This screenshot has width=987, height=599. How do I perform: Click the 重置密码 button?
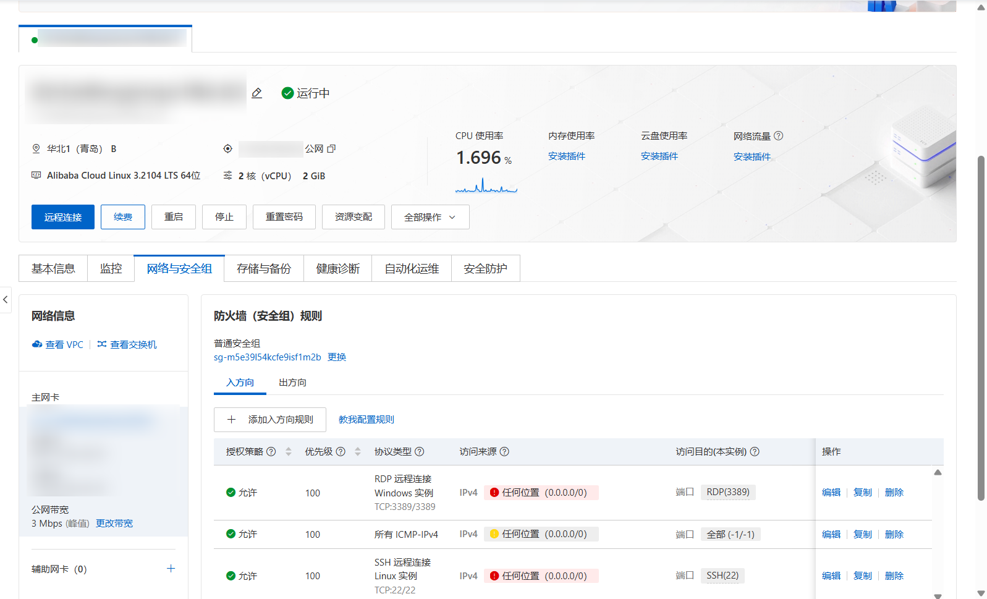pyautogui.click(x=284, y=217)
